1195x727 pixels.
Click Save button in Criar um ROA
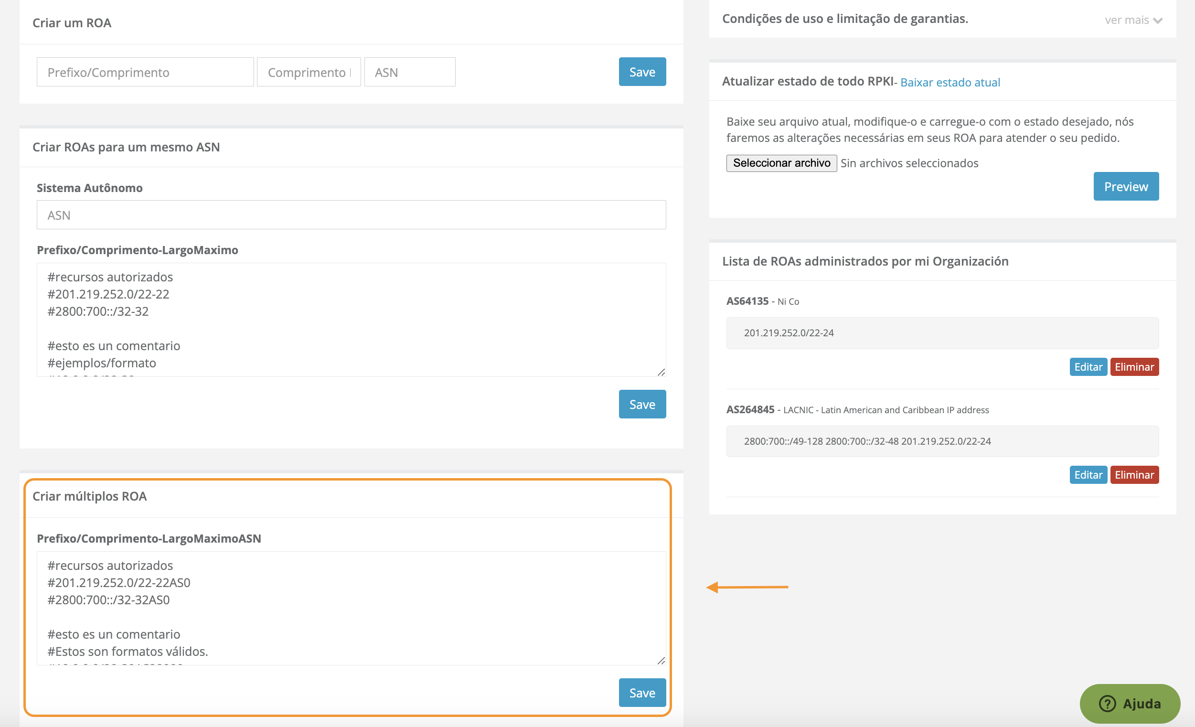641,72
